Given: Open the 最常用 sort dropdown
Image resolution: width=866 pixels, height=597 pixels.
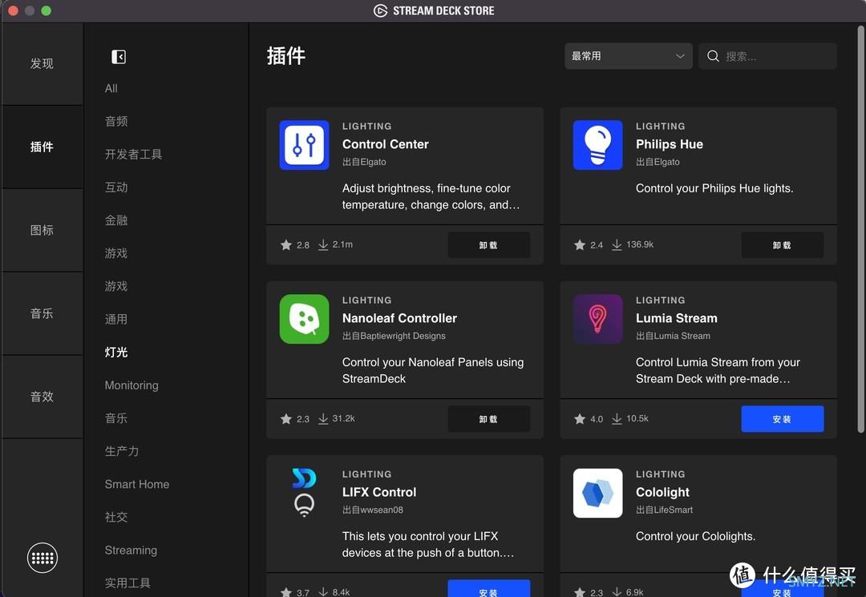Looking at the screenshot, I should pos(628,56).
